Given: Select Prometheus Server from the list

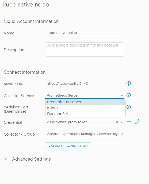Looking at the screenshot, I should pos(85,102).
